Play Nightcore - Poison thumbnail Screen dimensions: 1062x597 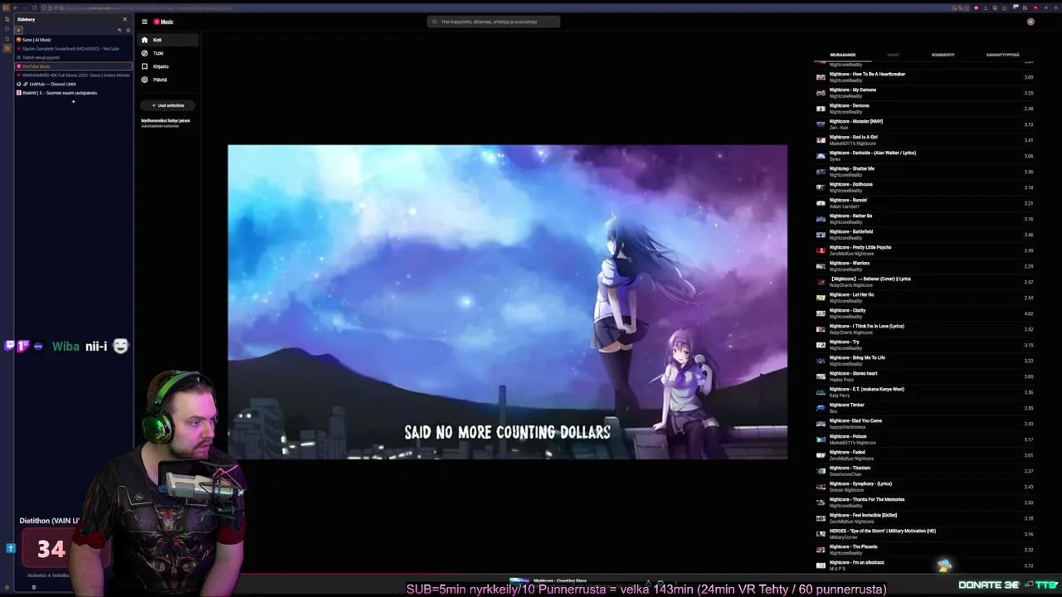pyautogui.click(x=821, y=439)
